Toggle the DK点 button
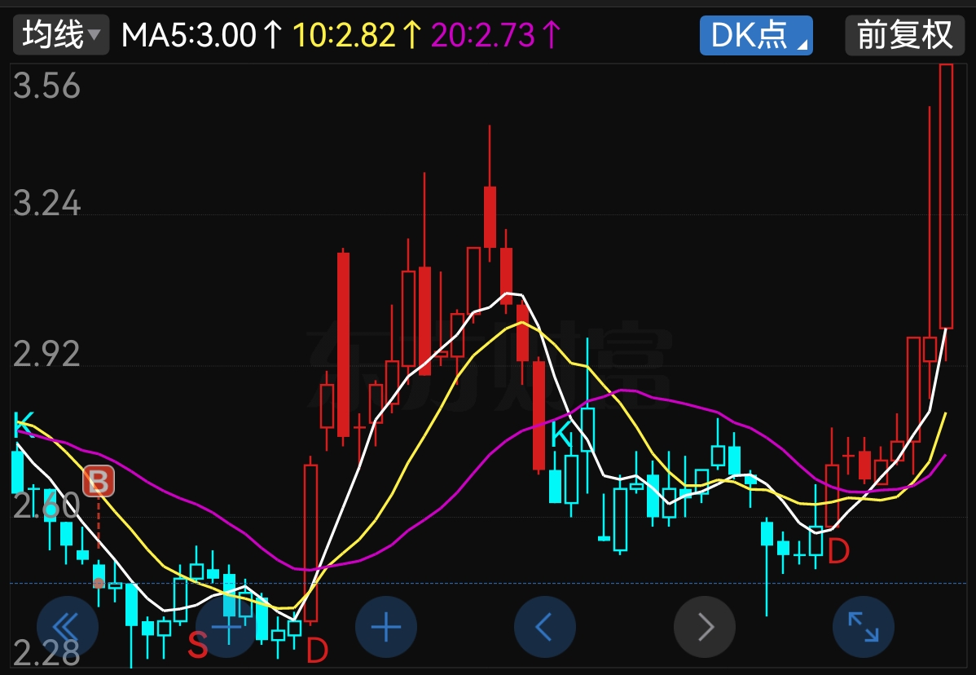Viewport: 976px width, 675px height. tap(756, 35)
